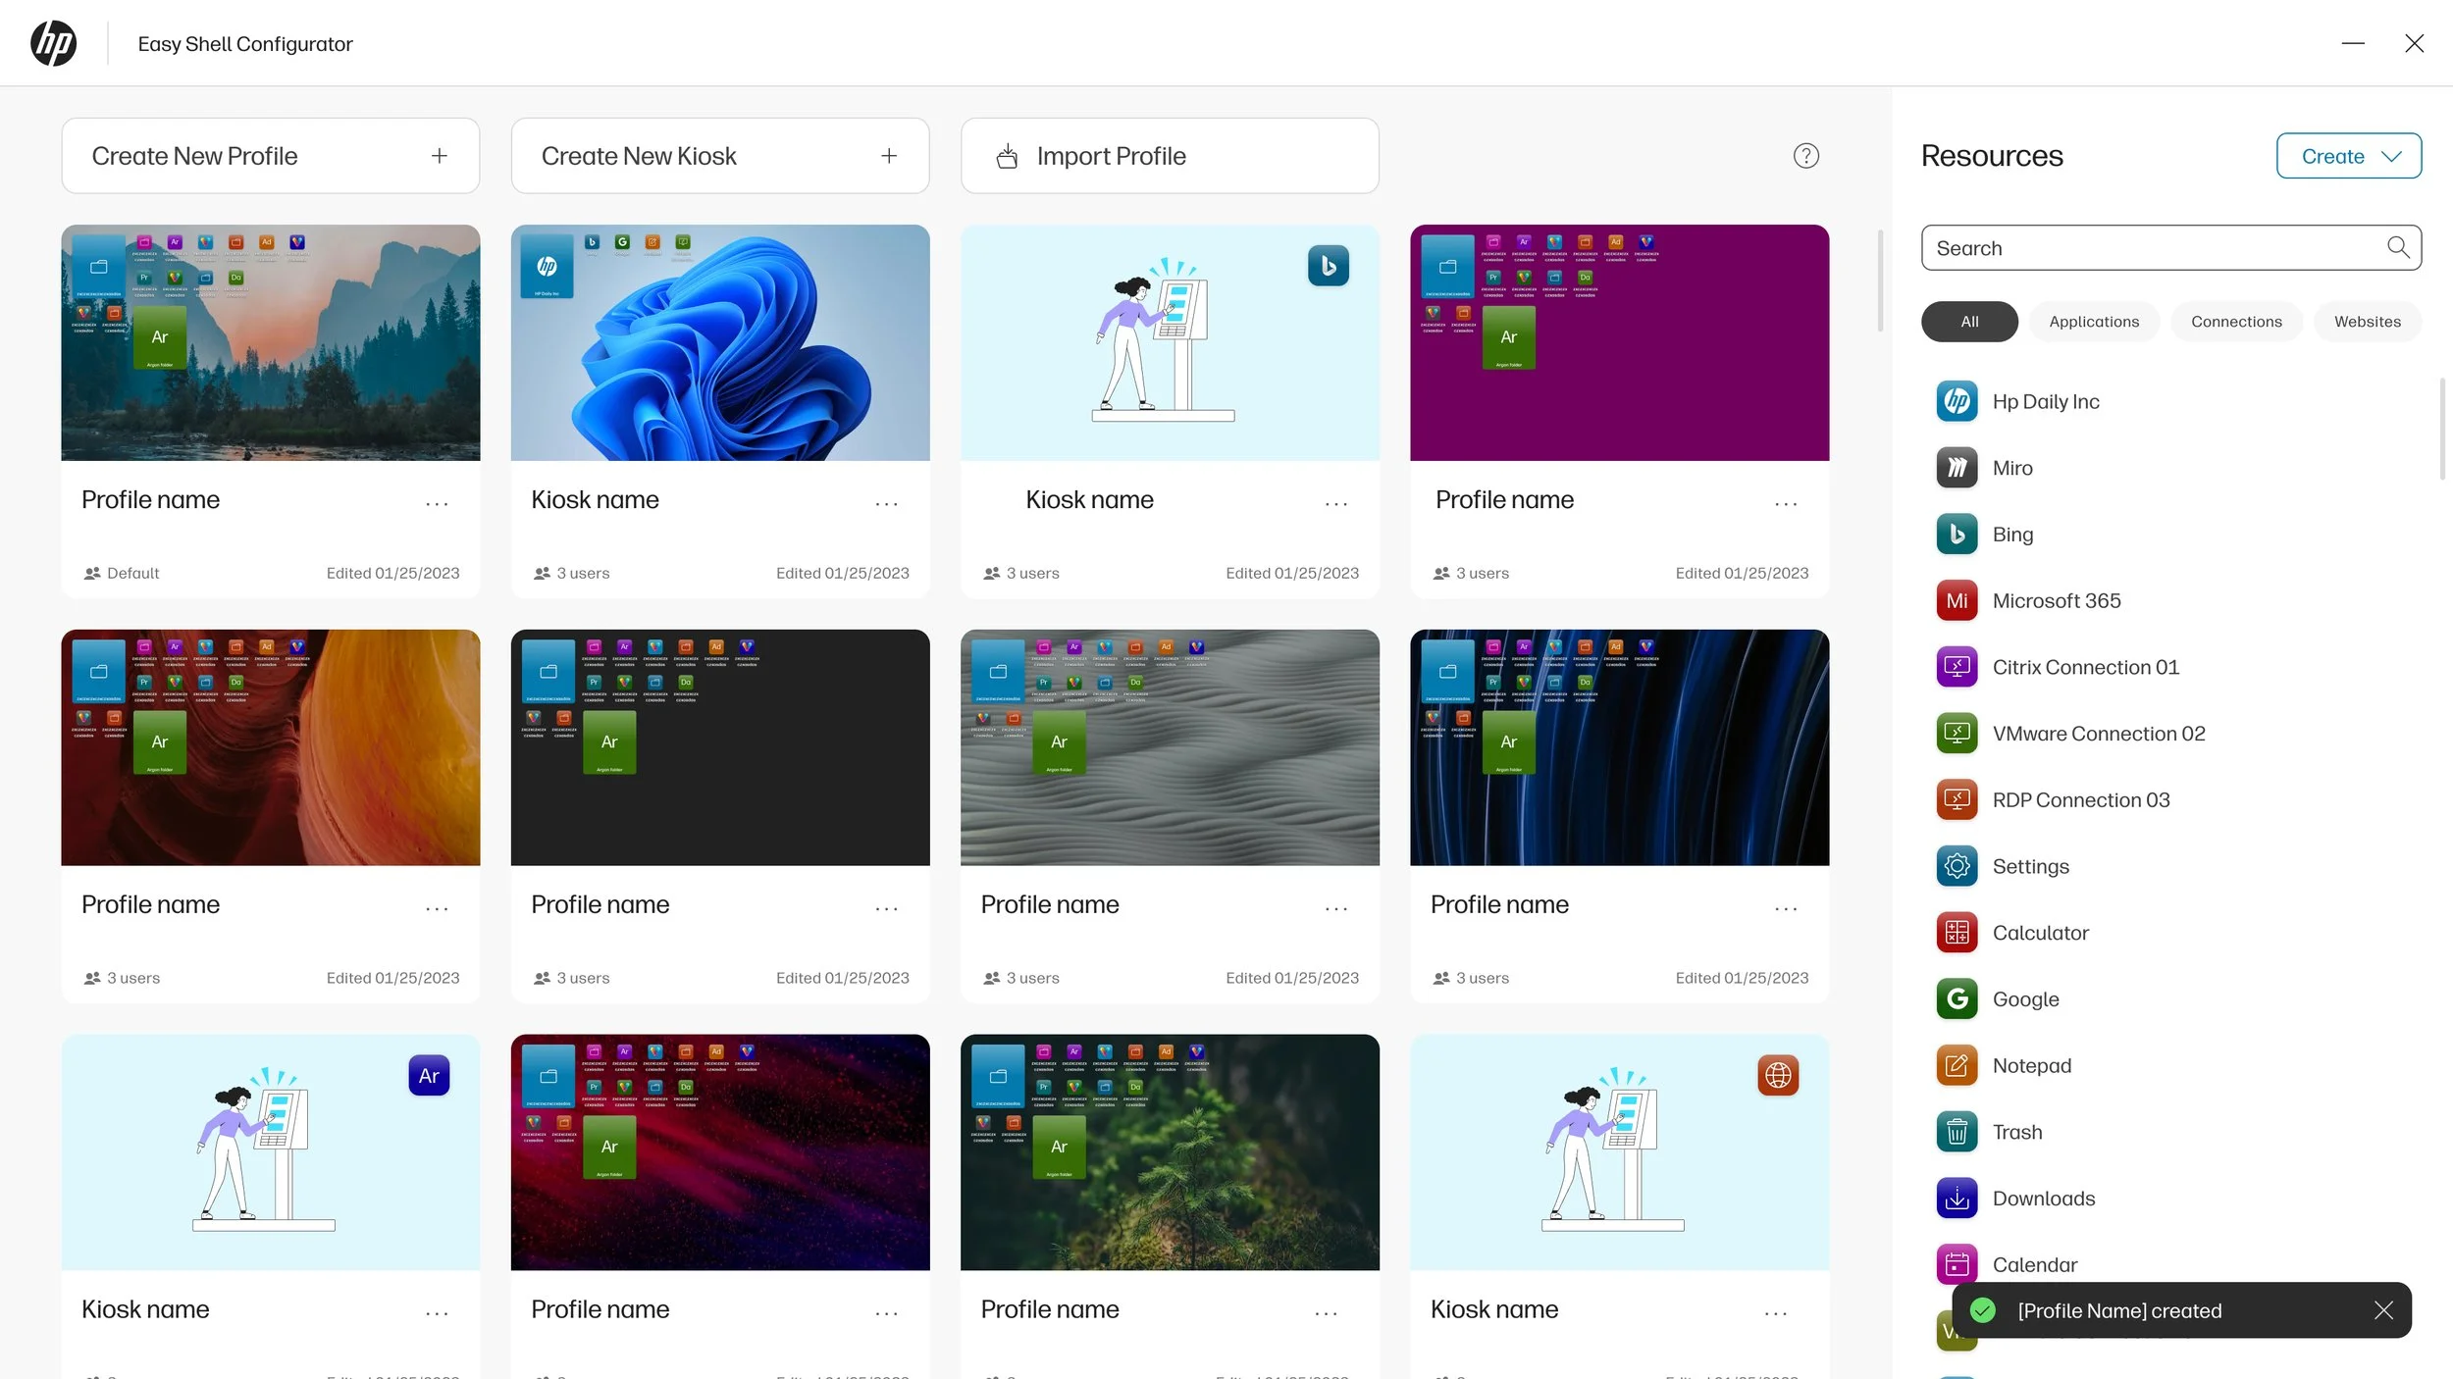2453x1379 pixels.
Task: Open options menu on blue-flower Kiosk card
Action: point(886,503)
